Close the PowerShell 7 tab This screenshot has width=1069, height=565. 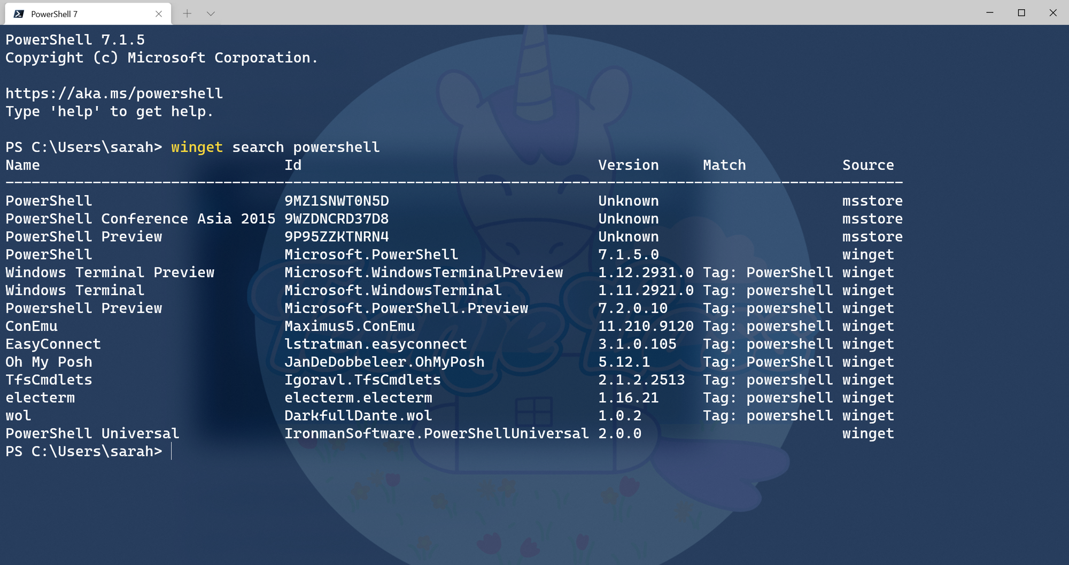pos(158,14)
